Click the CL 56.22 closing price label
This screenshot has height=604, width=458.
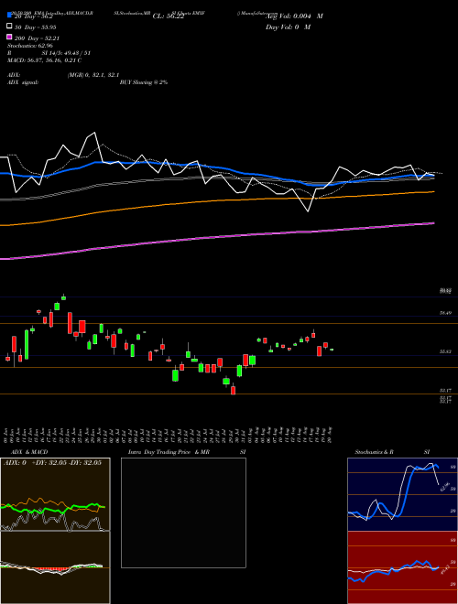(169, 16)
